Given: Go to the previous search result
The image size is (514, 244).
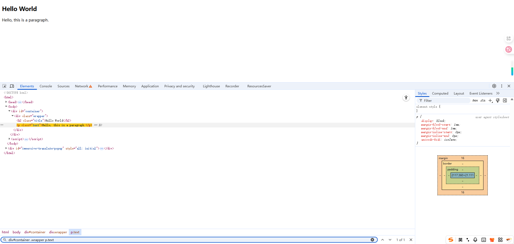Looking at the screenshot, I should point(383,240).
